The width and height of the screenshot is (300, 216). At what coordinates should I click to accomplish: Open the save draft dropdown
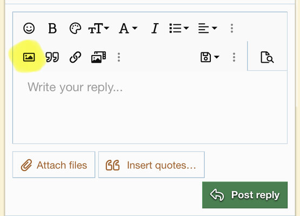click(x=210, y=57)
